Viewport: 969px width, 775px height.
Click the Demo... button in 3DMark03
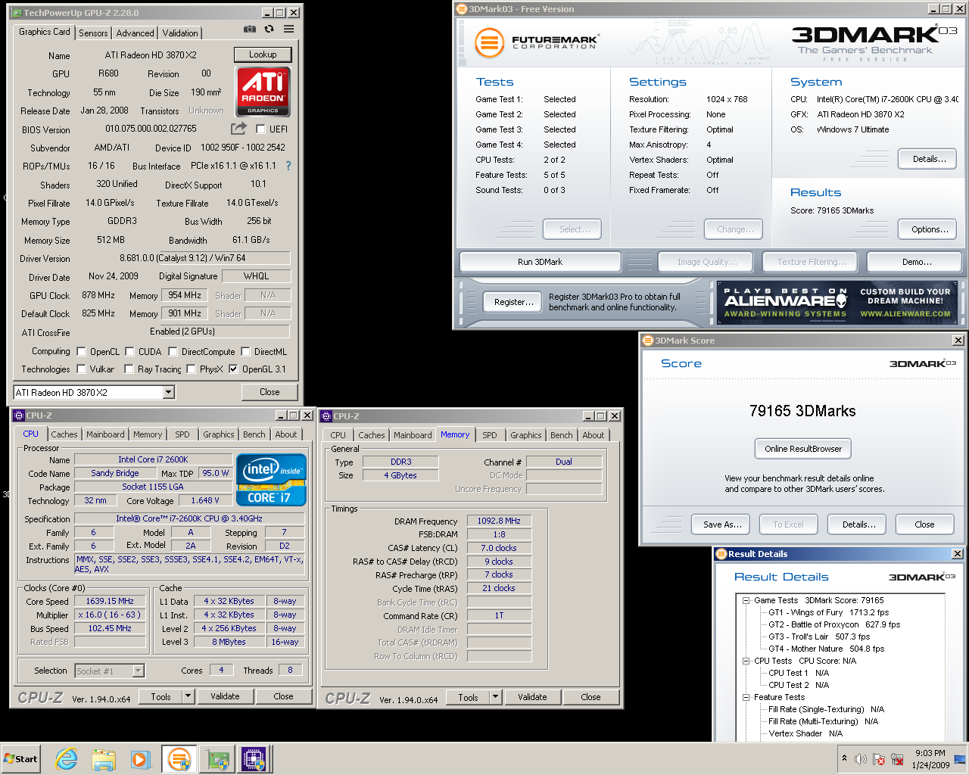tap(914, 262)
